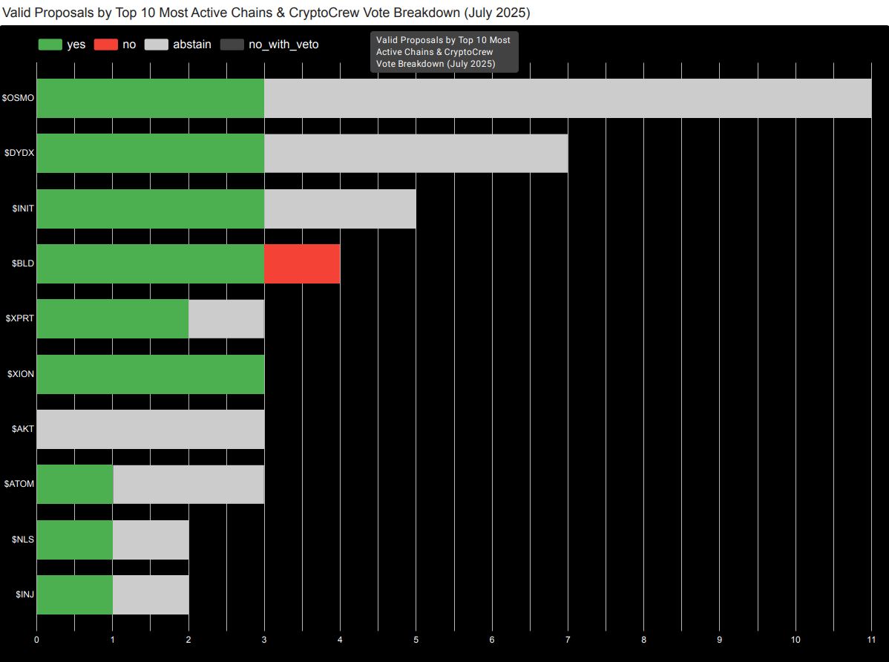Select the gray abstain bar for $DYDX
Image resolution: width=889 pixels, height=662 pixels.
click(416, 153)
